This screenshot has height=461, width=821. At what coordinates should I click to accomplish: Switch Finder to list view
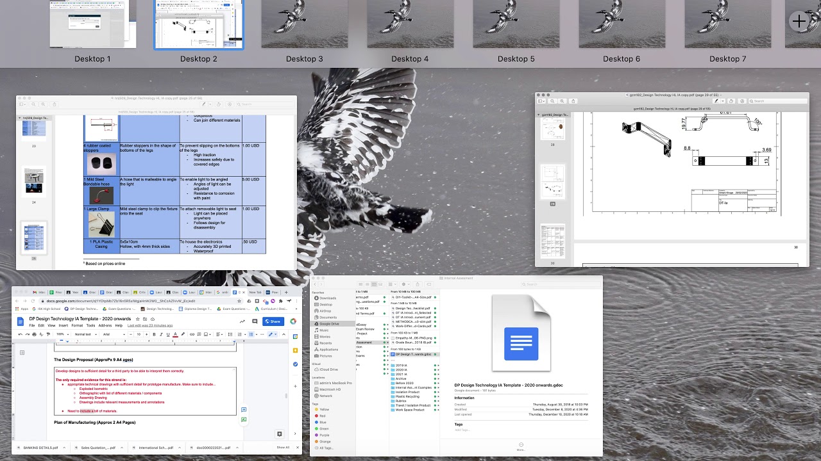[x=367, y=284]
